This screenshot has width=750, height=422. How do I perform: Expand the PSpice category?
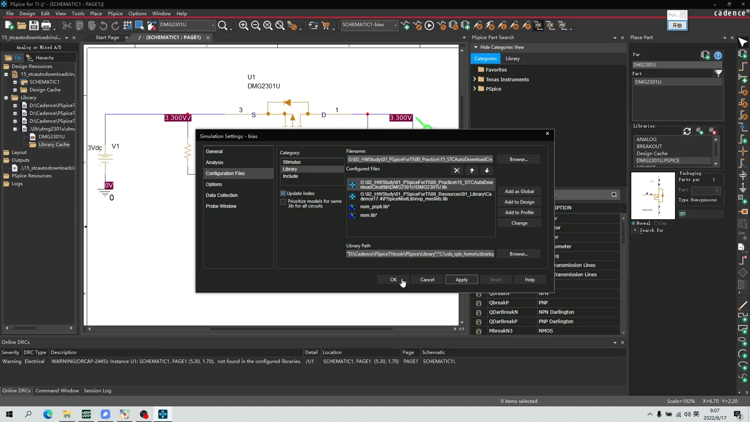tap(475, 89)
